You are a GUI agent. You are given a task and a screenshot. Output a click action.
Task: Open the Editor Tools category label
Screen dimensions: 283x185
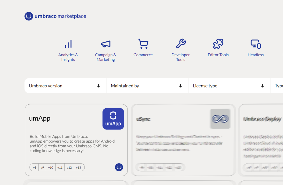(x=218, y=55)
